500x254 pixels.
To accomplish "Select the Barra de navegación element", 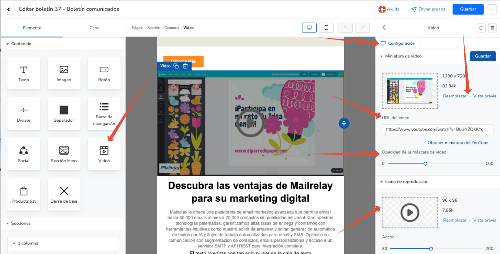I will coord(104,114).
